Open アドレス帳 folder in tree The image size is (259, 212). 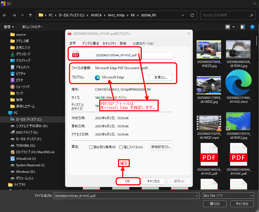coord(19,41)
